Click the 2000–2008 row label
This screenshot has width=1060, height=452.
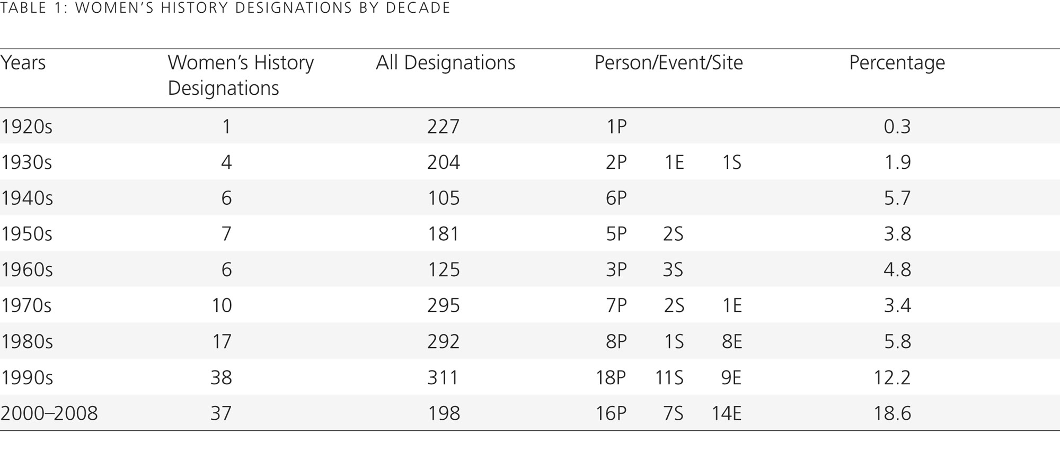click(49, 413)
